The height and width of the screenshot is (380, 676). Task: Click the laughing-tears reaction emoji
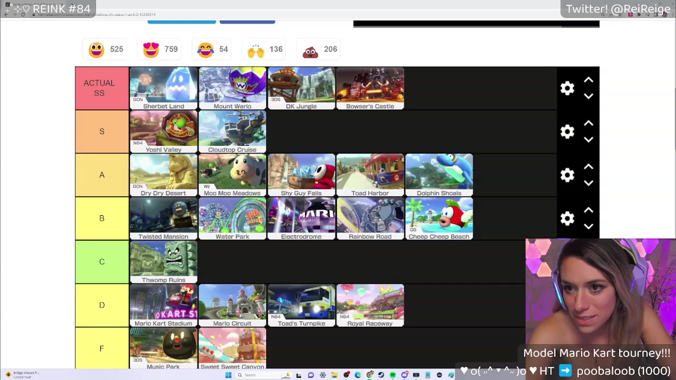pyautogui.click(x=206, y=50)
